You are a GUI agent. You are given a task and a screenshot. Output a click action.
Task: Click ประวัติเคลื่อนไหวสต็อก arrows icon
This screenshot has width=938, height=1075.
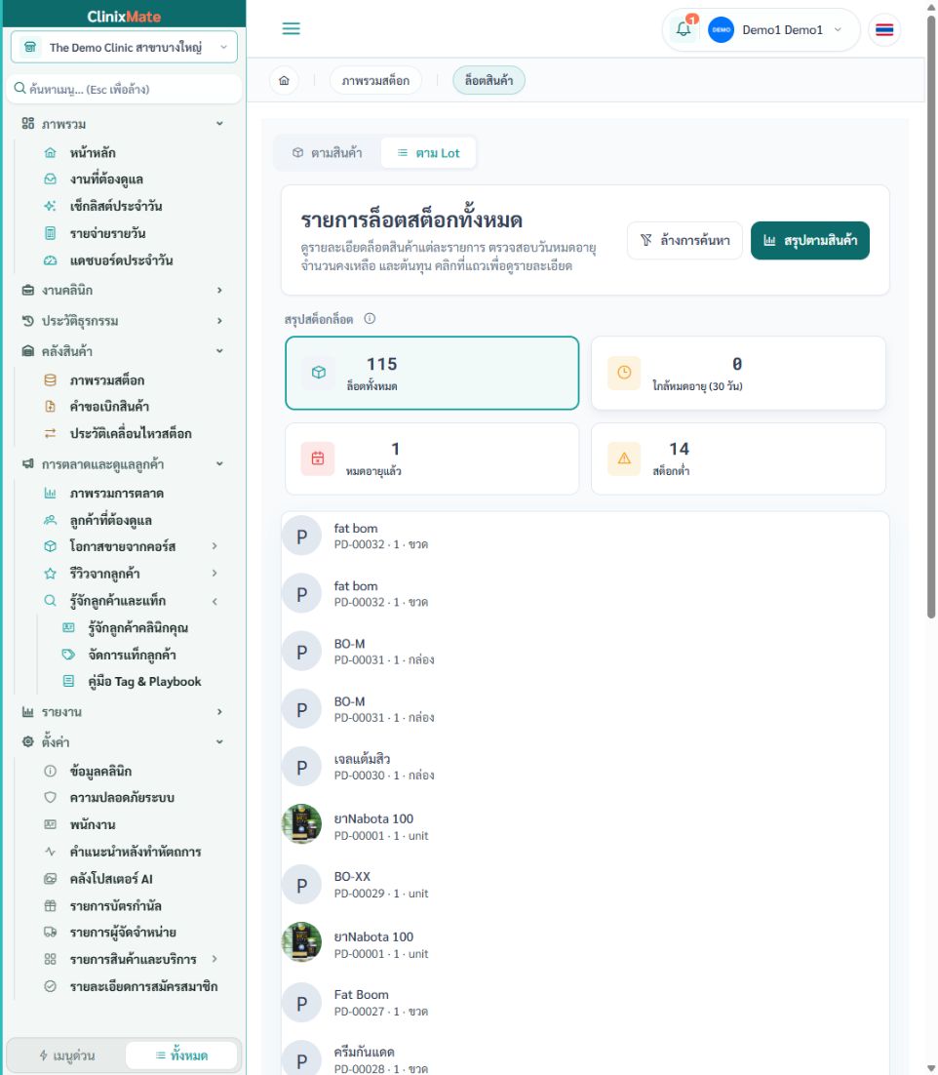tap(50, 433)
